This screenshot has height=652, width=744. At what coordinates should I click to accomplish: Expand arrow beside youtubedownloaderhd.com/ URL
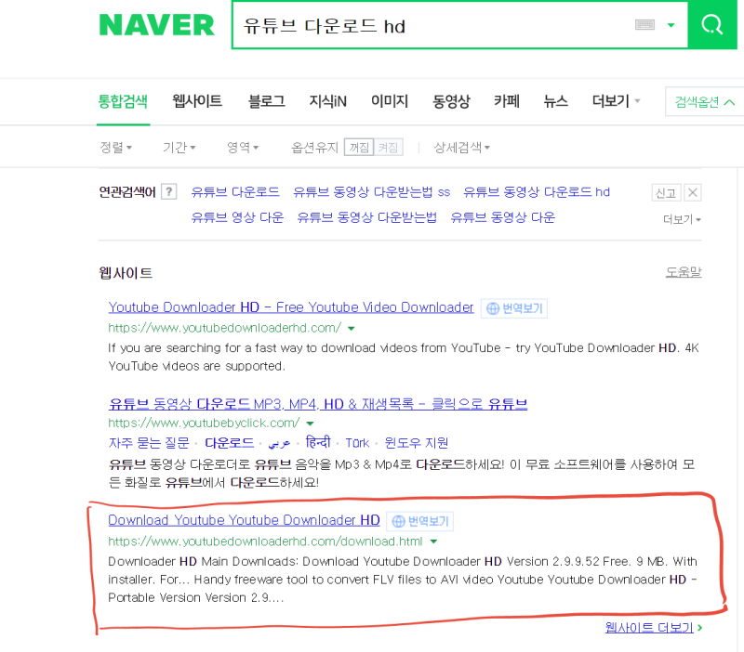coord(352,329)
